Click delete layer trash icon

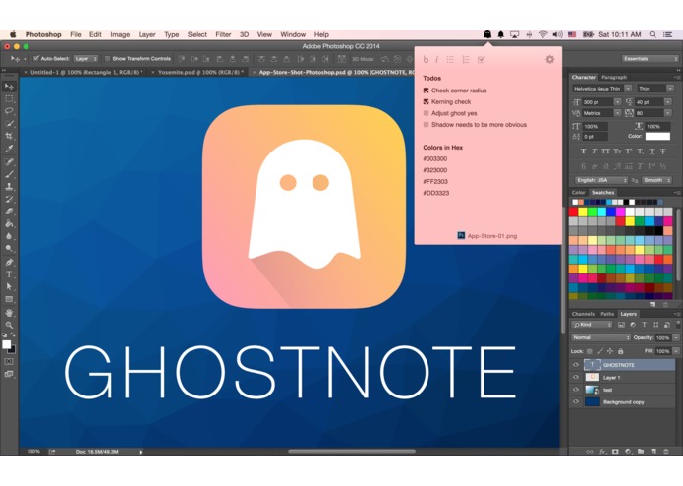pos(666,452)
